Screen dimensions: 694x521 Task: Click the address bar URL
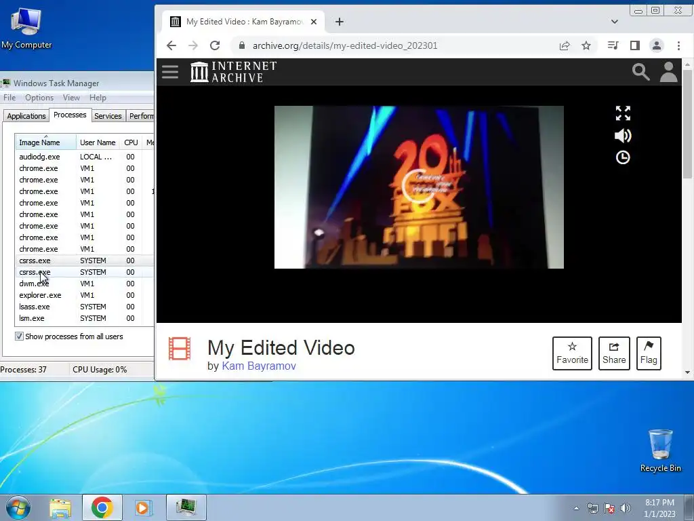345,45
